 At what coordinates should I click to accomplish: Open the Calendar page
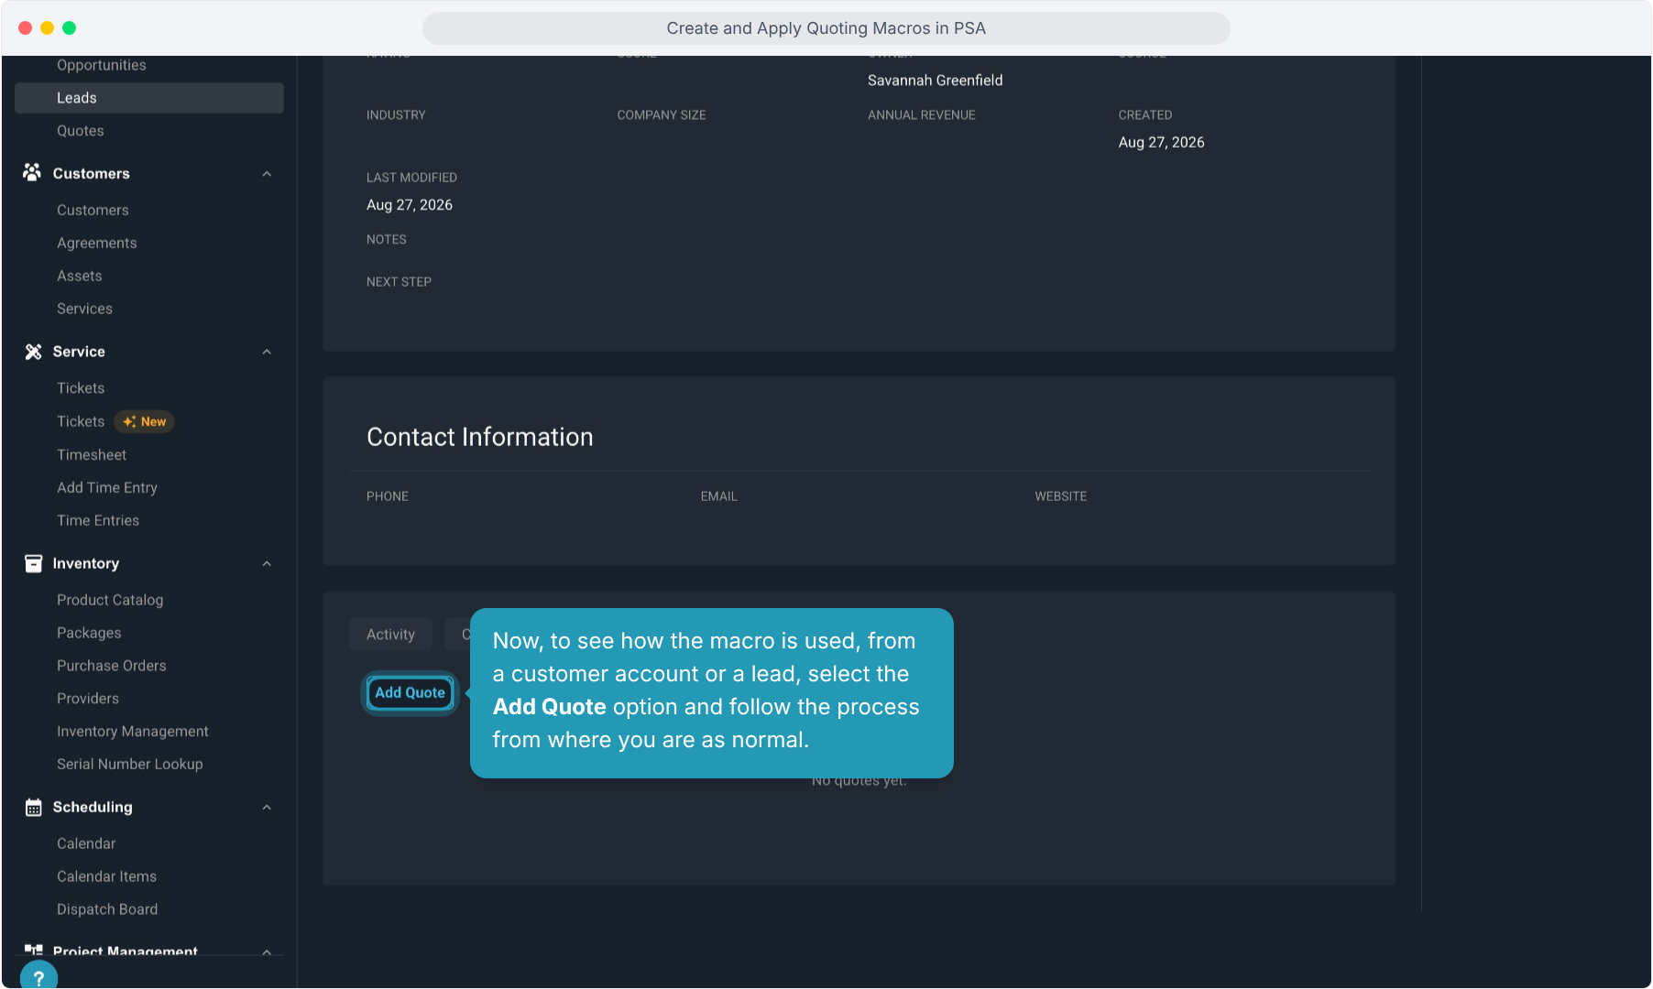tap(86, 843)
